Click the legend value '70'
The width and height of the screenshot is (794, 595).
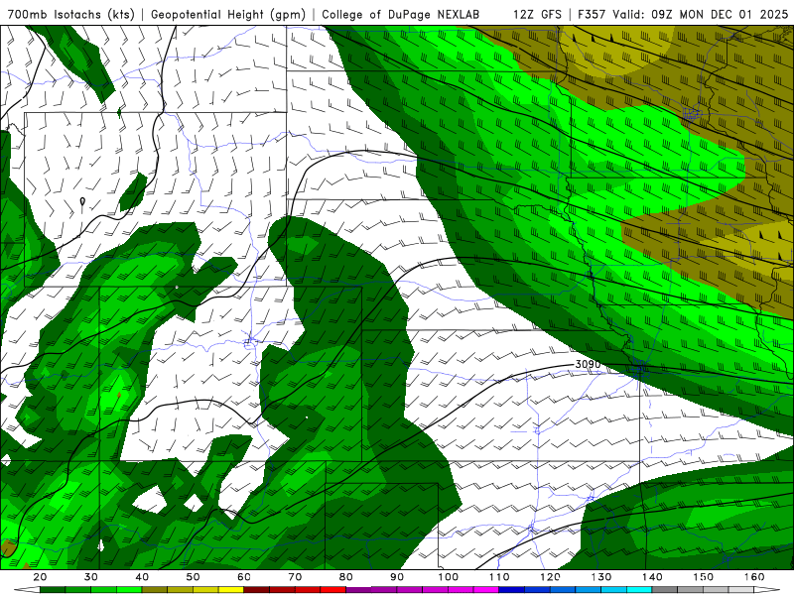click(x=295, y=577)
